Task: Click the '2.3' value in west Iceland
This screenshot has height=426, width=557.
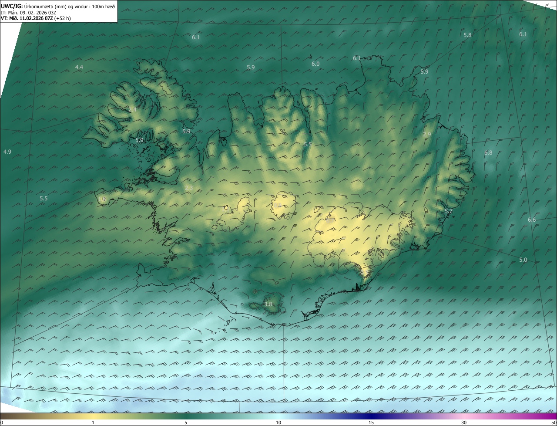Action: coord(189,188)
